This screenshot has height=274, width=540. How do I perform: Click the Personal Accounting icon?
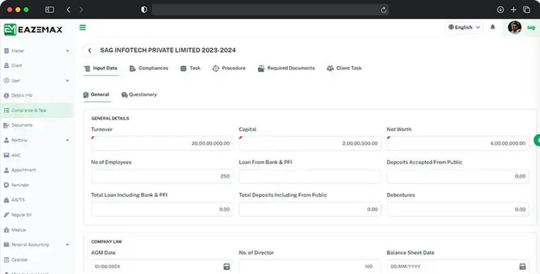pyautogui.click(x=6, y=245)
